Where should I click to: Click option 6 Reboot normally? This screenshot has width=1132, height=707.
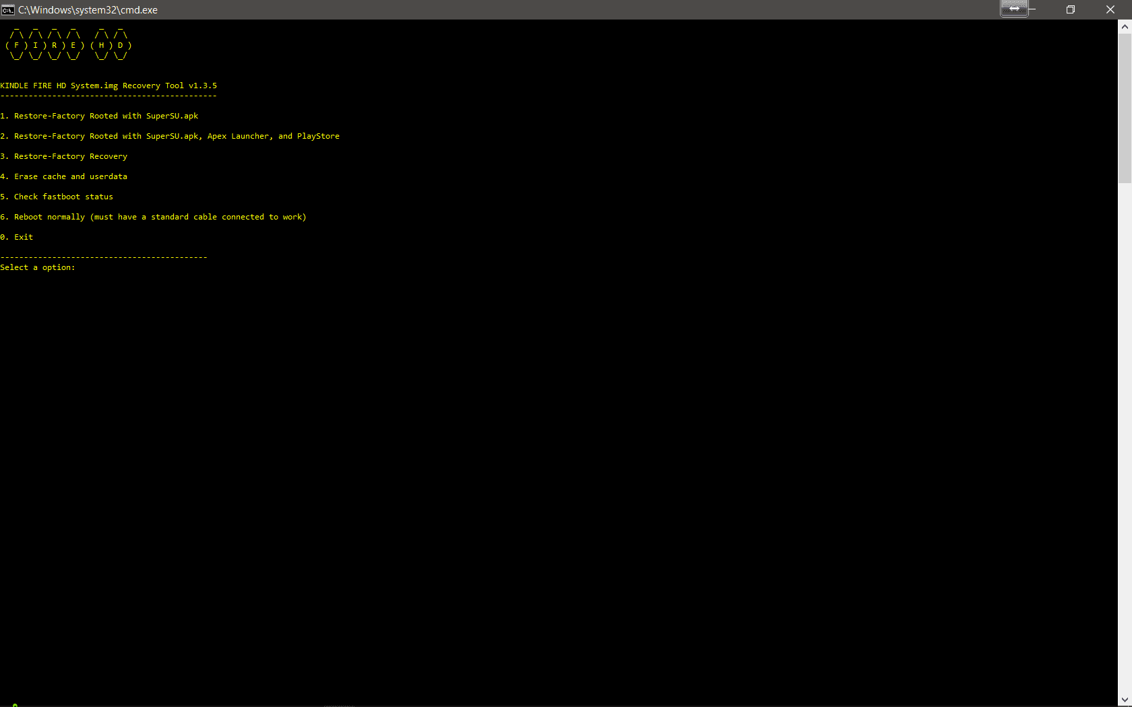pos(154,217)
